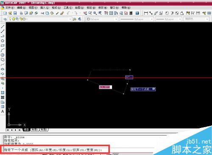Select the Make Block tool

coord(3,83)
